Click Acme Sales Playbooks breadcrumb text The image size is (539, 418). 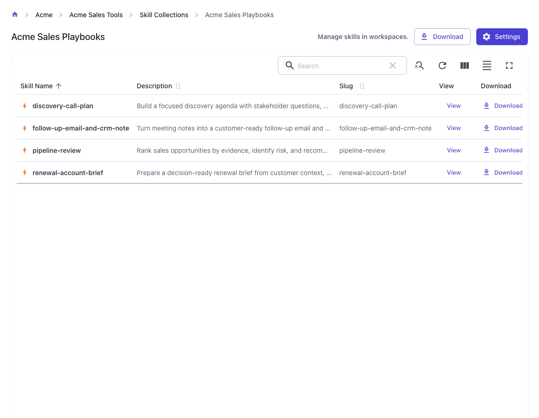(239, 15)
